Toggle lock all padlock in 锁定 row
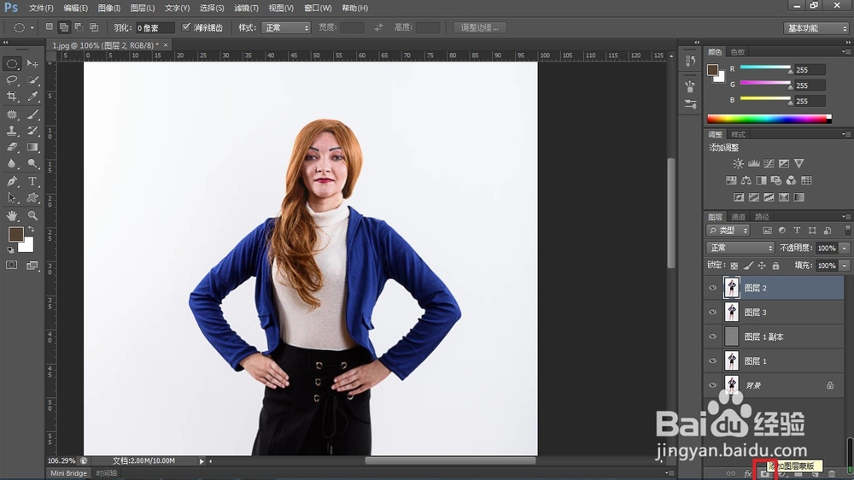The height and width of the screenshot is (480, 854). click(x=775, y=266)
